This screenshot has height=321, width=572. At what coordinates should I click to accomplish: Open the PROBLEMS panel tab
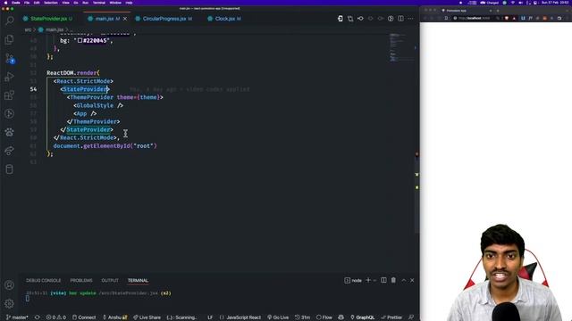coord(81,280)
